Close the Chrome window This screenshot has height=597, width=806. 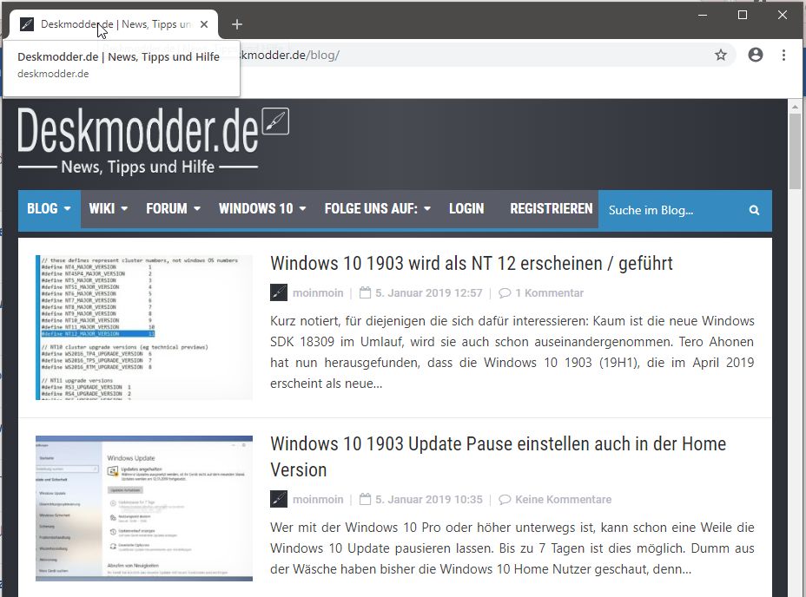click(x=783, y=15)
